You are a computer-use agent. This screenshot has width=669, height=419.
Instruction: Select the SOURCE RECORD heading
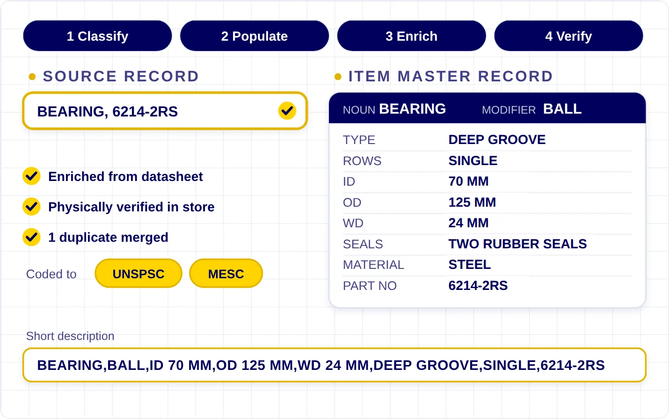point(121,76)
